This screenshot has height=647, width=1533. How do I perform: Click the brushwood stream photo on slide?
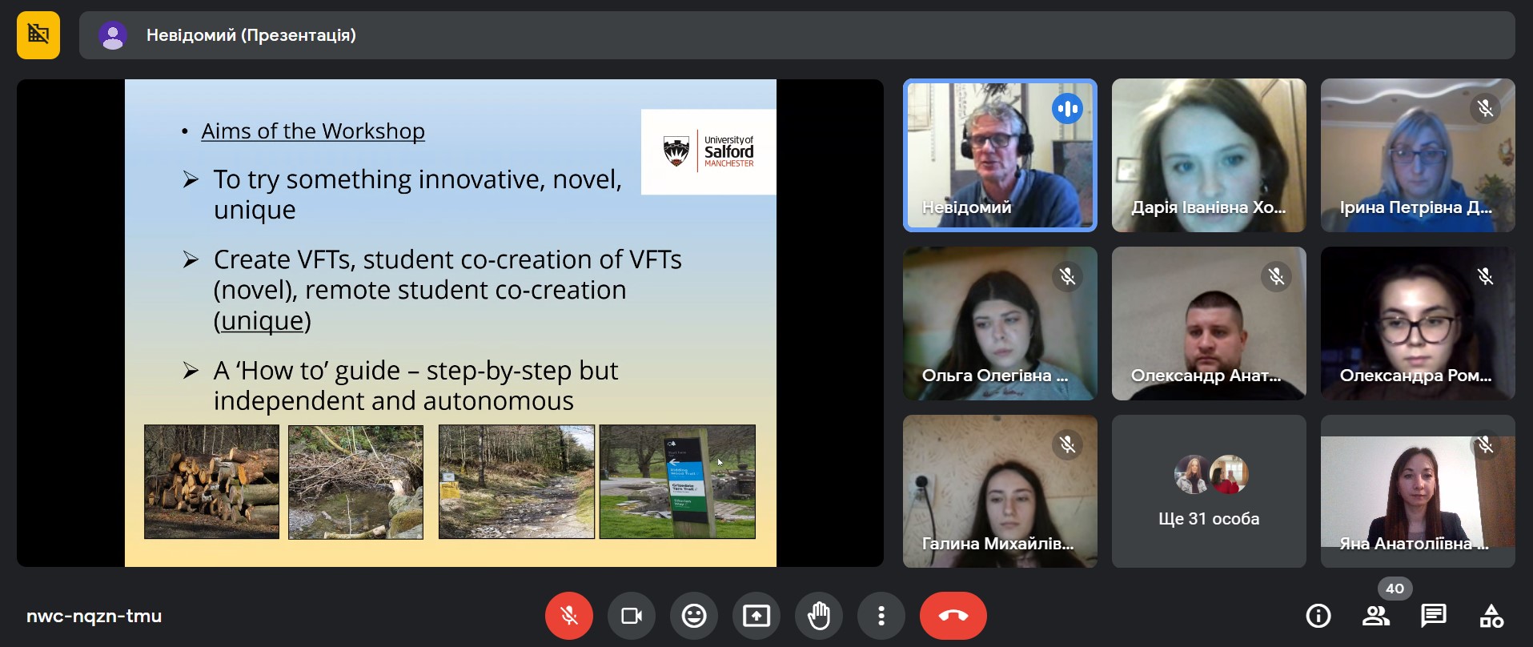point(355,481)
